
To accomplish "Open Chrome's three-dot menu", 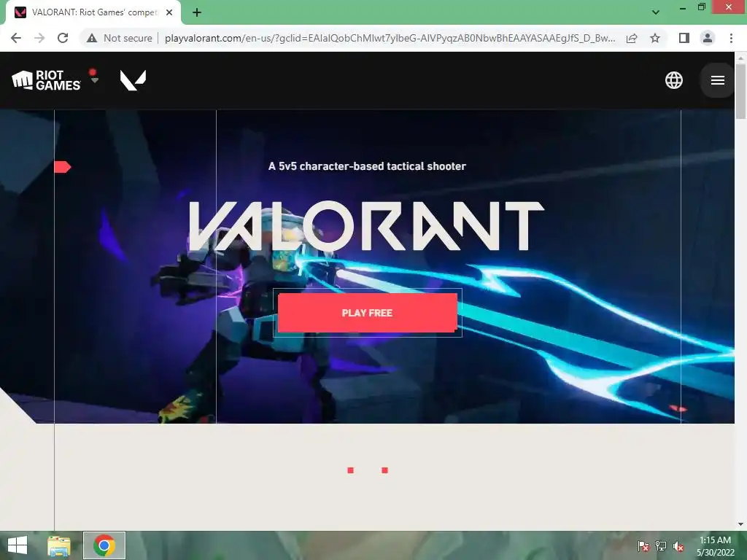I will 731,38.
